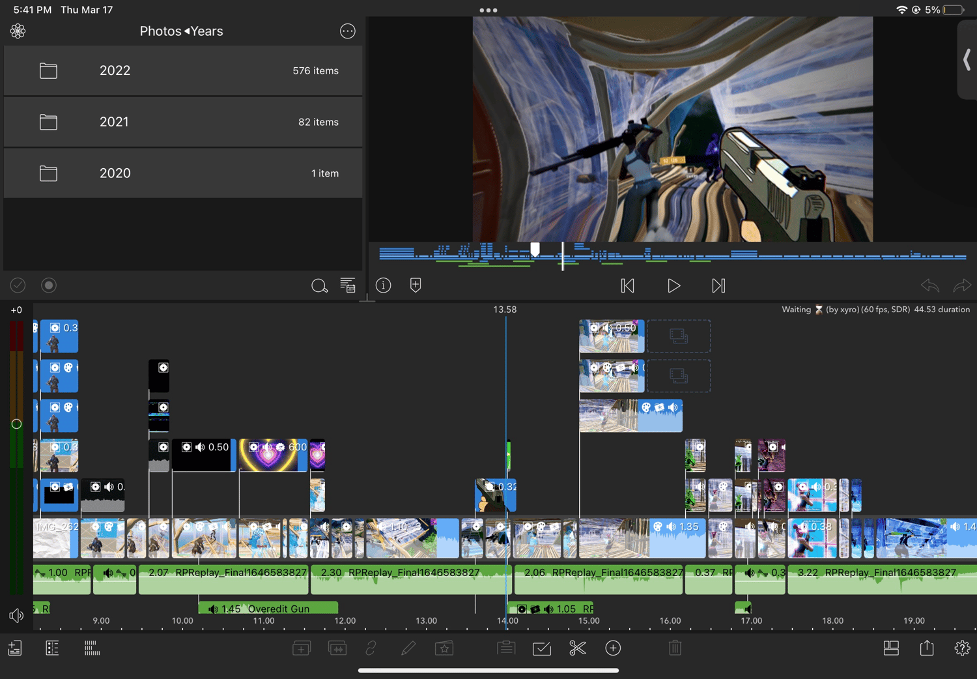Open the share export icon

click(x=927, y=648)
